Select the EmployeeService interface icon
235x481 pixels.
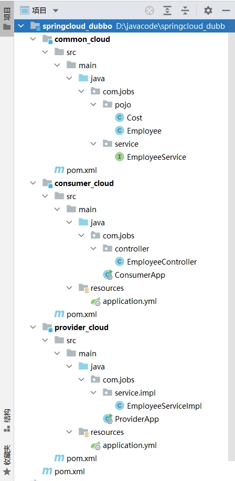click(x=120, y=157)
